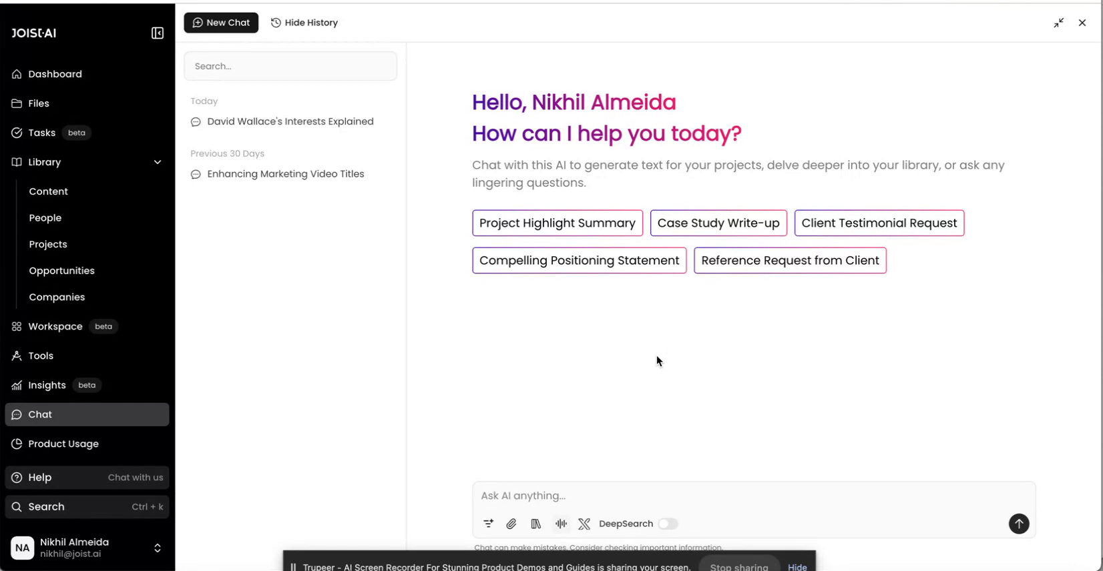Viewport: 1103px width, 571px height.
Task: Click the Product Usage pie icon
Action: (x=17, y=444)
